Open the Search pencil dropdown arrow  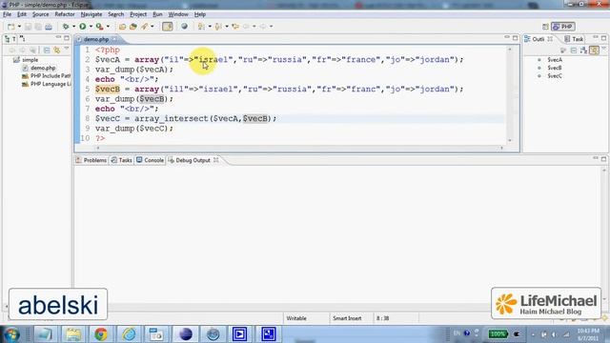coord(152,27)
